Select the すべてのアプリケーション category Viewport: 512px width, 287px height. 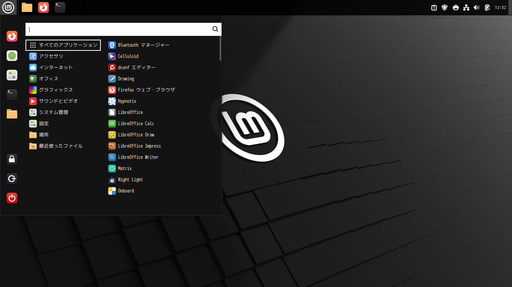point(63,45)
